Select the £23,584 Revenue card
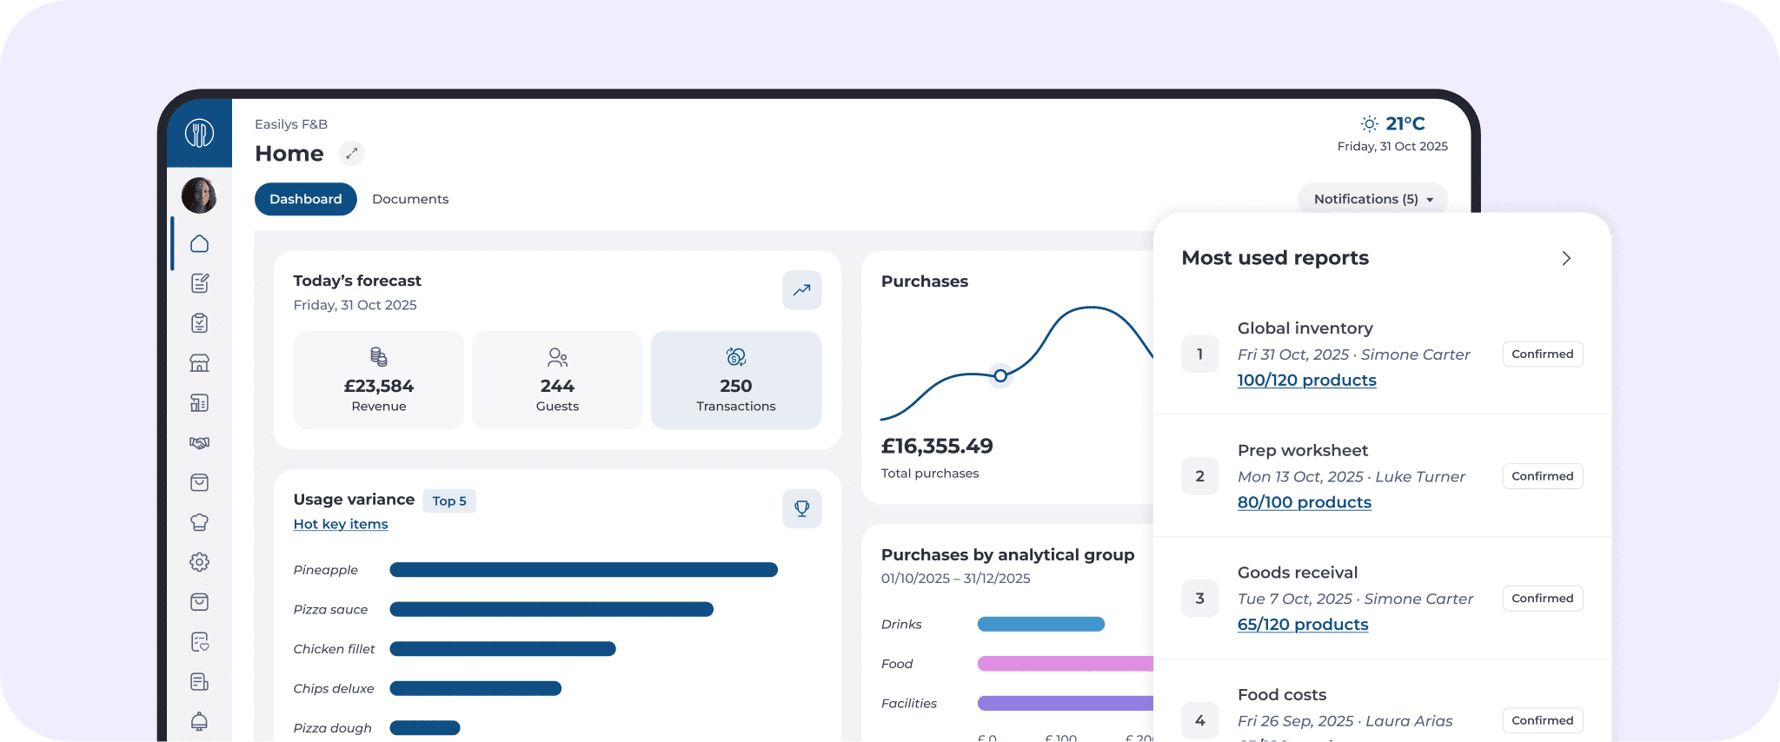This screenshot has height=742, width=1780. pos(379,380)
